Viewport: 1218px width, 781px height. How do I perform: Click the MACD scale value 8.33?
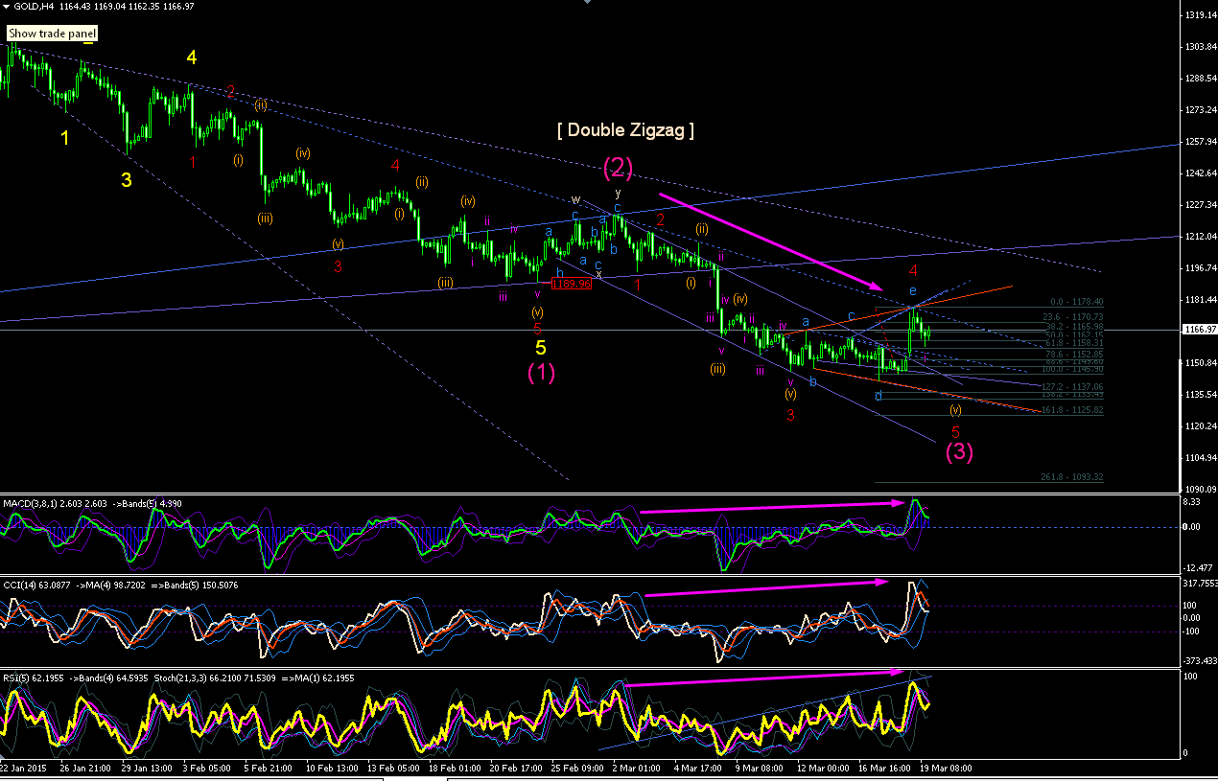[x=1193, y=502]
